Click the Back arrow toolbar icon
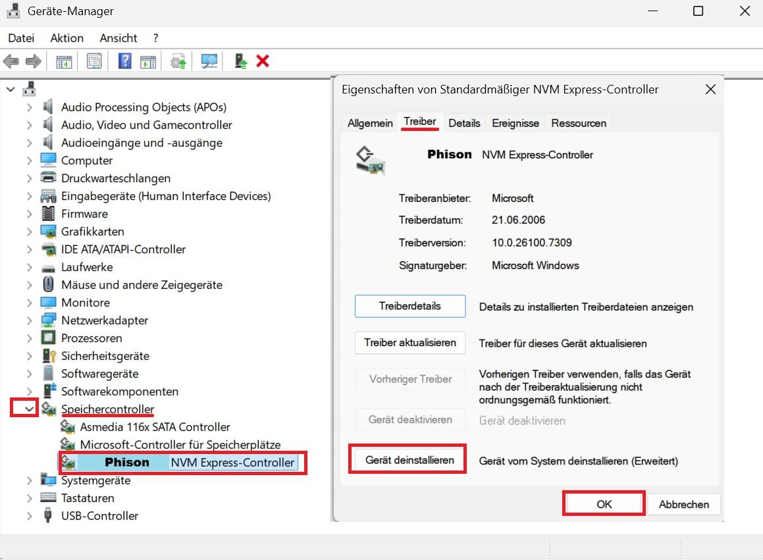The image size is (763, 560). pyautogui.click(x=11, y=61)
